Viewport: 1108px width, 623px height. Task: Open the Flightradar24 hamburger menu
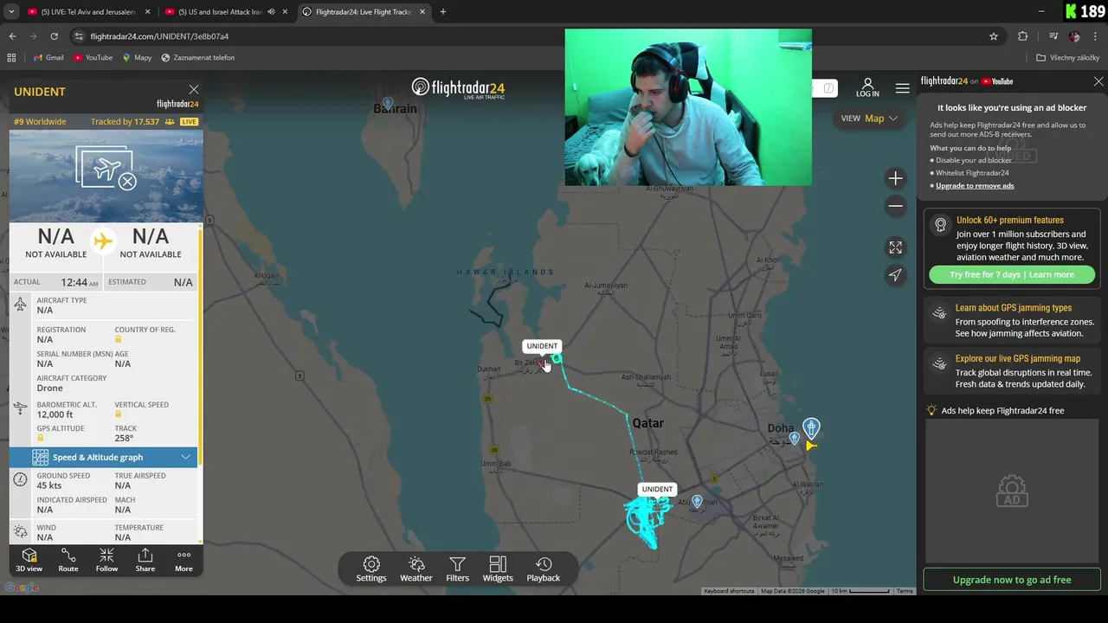[902, 88]
